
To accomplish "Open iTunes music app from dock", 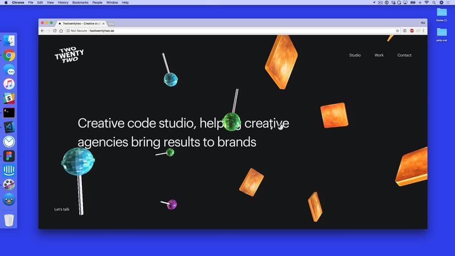I will click(x=9, y=84).
